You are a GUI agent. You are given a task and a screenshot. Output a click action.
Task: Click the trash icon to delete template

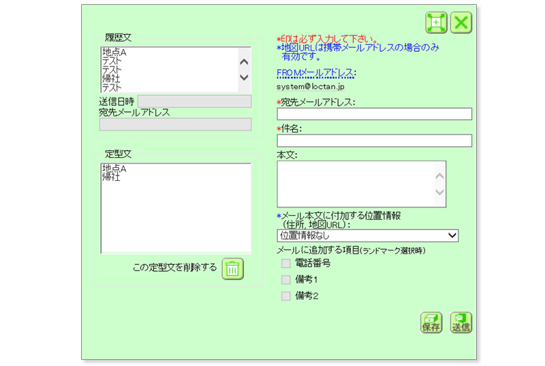(232, 268)
